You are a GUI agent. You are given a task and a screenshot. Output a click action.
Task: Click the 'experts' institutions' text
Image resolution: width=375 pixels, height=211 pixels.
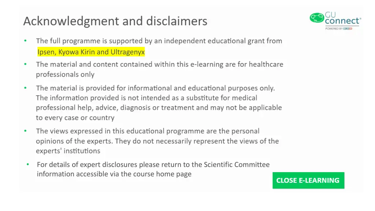(68, 151)
